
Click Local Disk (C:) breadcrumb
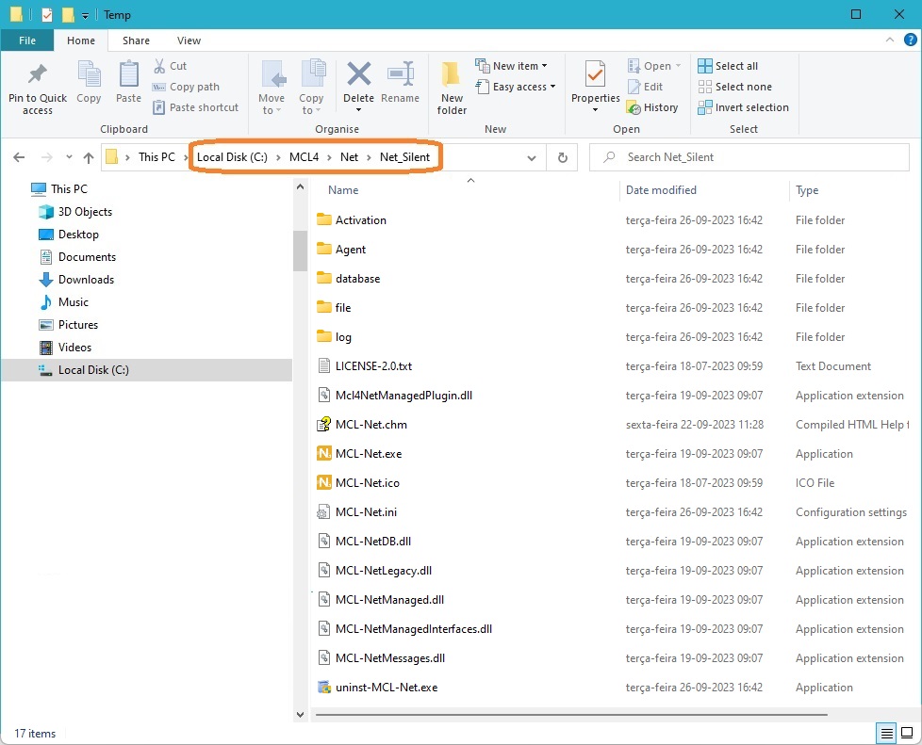point(232,157)
